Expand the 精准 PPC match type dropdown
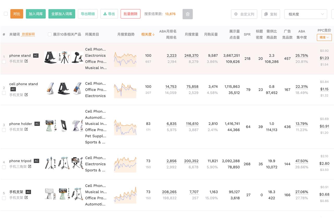 (324, 37)
